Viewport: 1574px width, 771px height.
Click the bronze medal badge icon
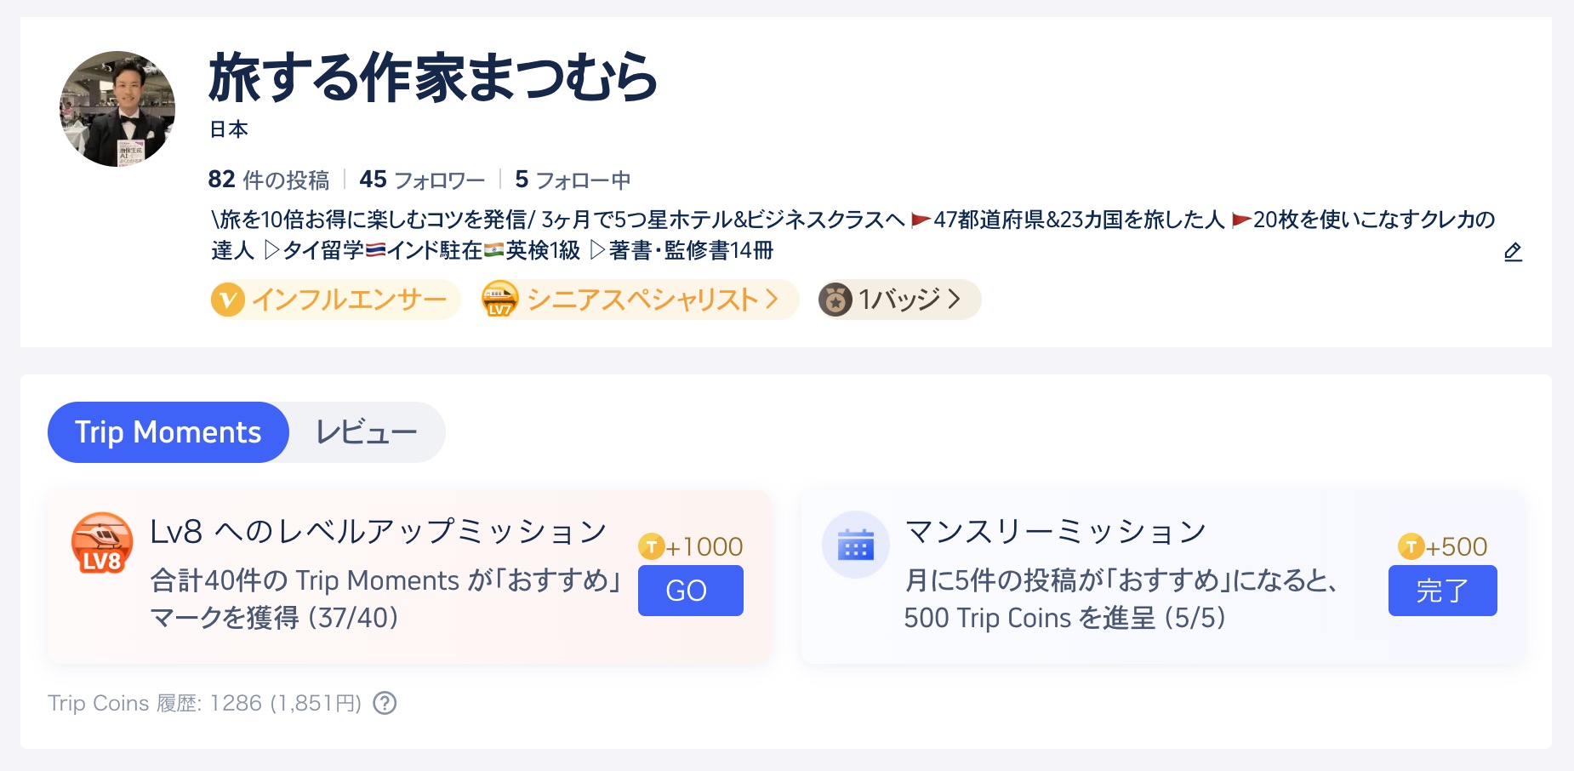[x=835, y=300]
